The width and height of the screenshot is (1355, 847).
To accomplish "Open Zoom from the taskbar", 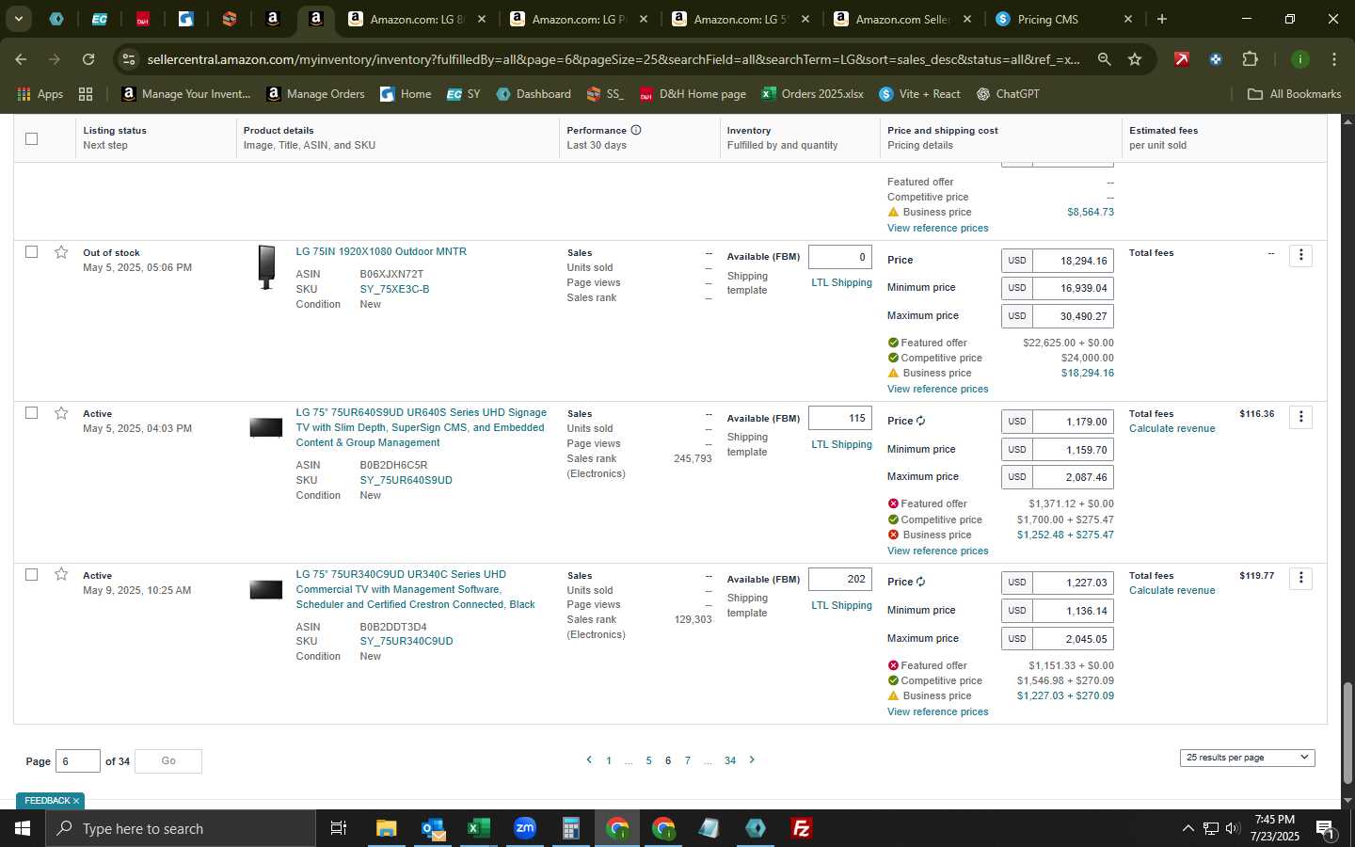I will pos(525,828).
